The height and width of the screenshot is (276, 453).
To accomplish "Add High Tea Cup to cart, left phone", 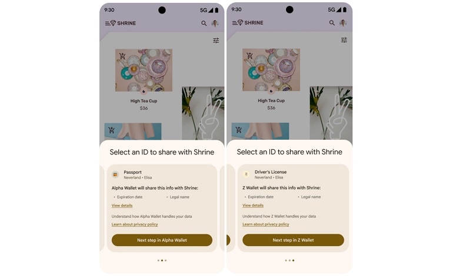I will [x=122, y=56].
